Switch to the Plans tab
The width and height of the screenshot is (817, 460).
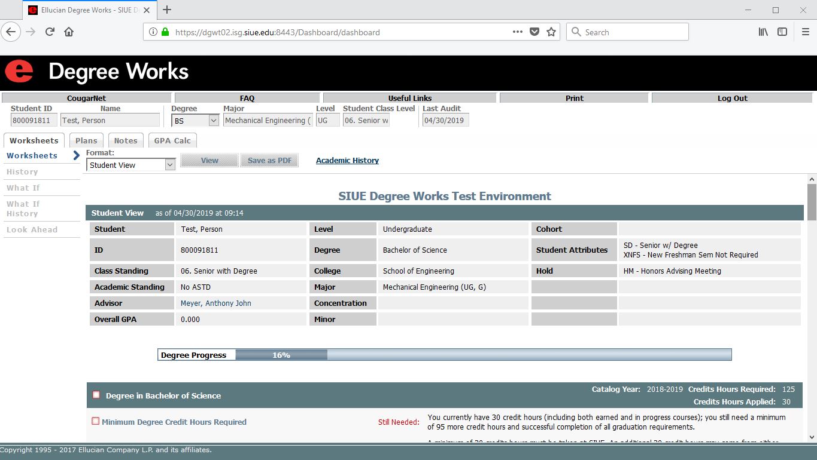(x=86, y=141)
